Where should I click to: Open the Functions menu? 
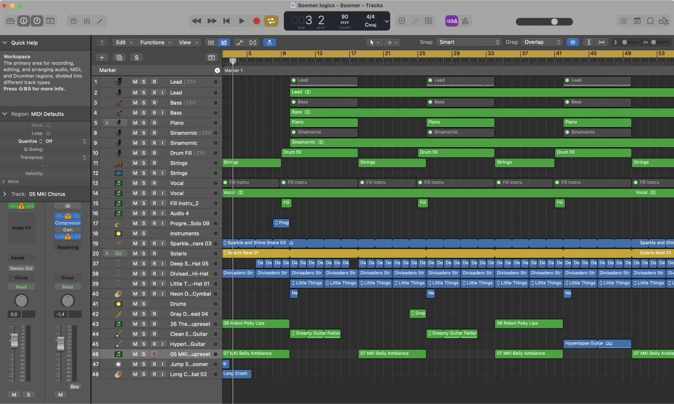pos(156,43)
